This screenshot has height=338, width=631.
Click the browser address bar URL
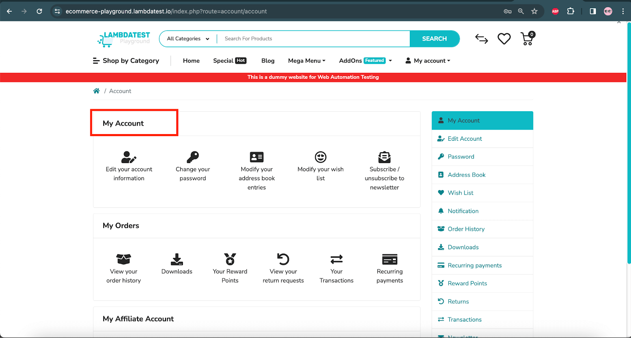point(166,11)
